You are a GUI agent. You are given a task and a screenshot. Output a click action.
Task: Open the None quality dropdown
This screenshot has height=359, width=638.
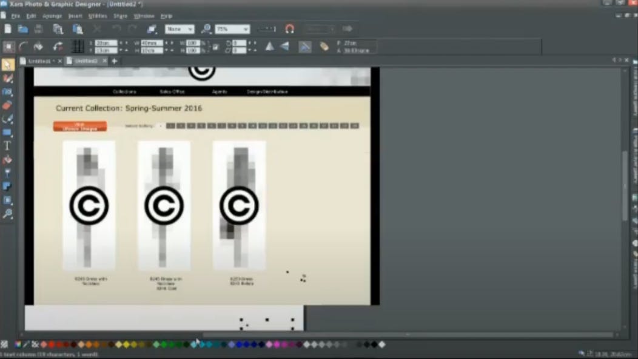coord(180,29)
